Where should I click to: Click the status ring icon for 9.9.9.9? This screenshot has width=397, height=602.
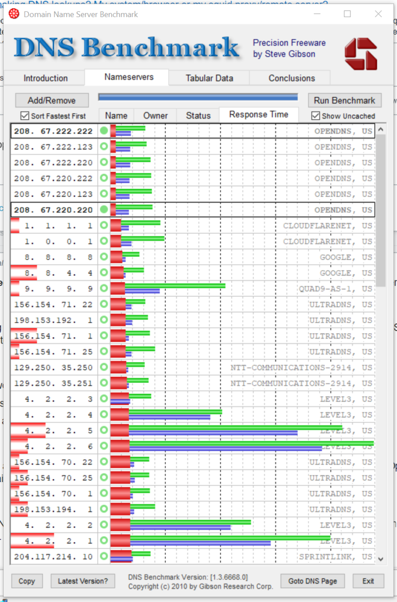point(104,289)
